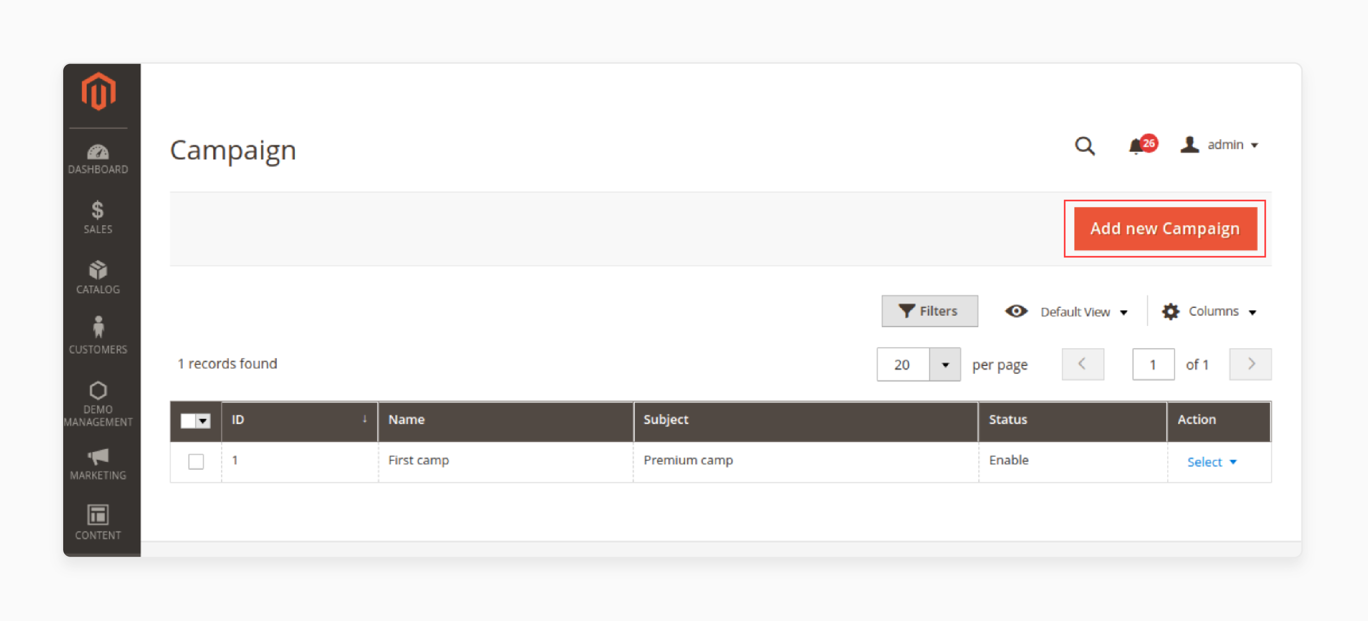1368x621 pixels.
Task: Click the ID column sort arrow
Action: point(365,419)
